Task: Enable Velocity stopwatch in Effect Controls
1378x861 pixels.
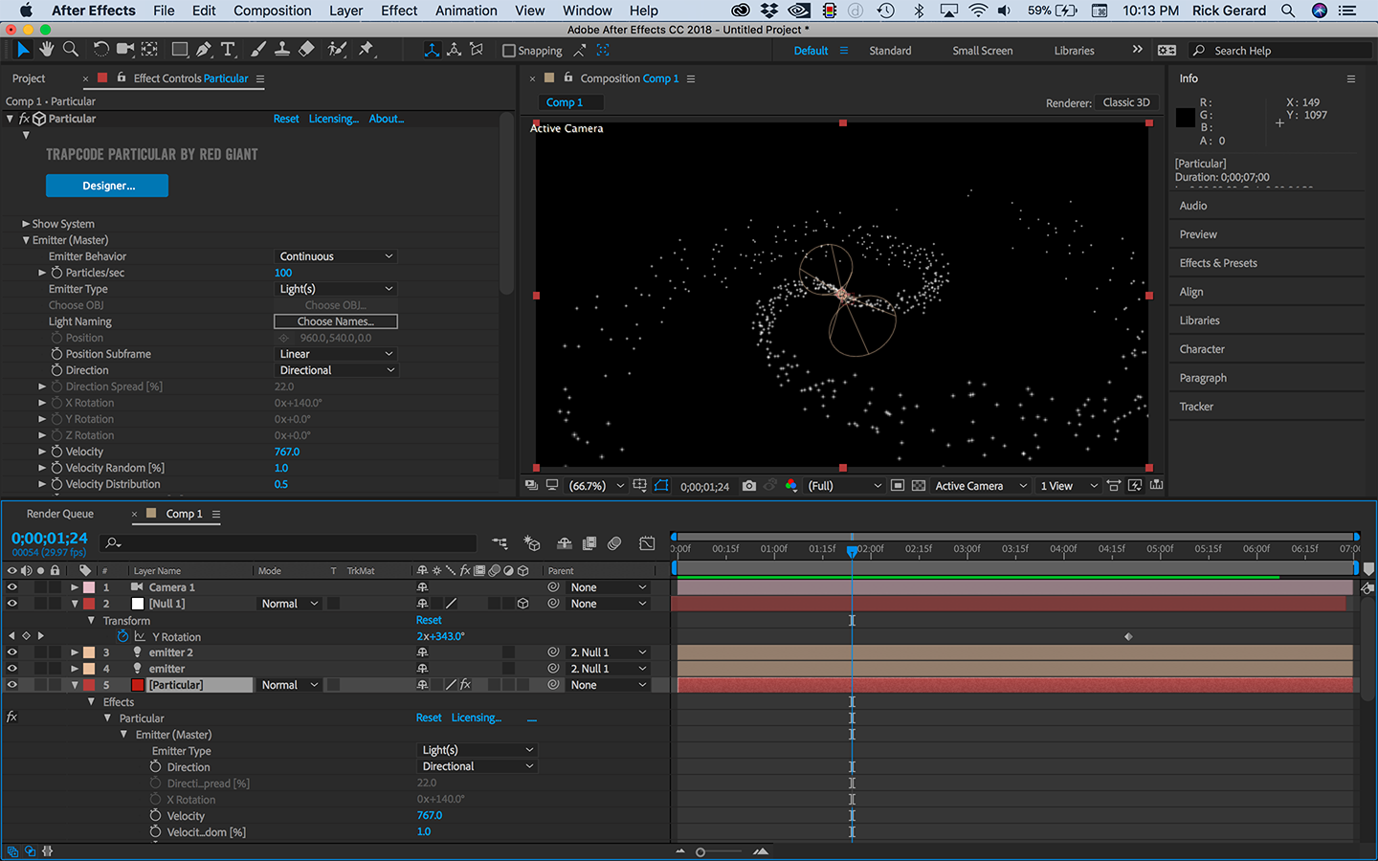Action: click(x=57, y=452)
